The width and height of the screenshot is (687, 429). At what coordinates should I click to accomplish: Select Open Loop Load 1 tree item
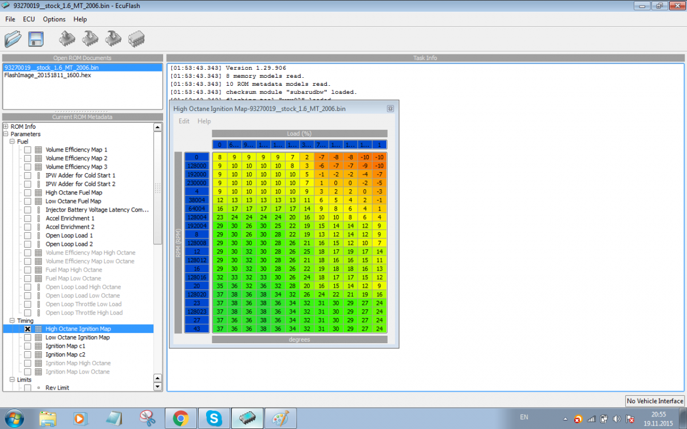pyautogui.click(x=69, y=236)
